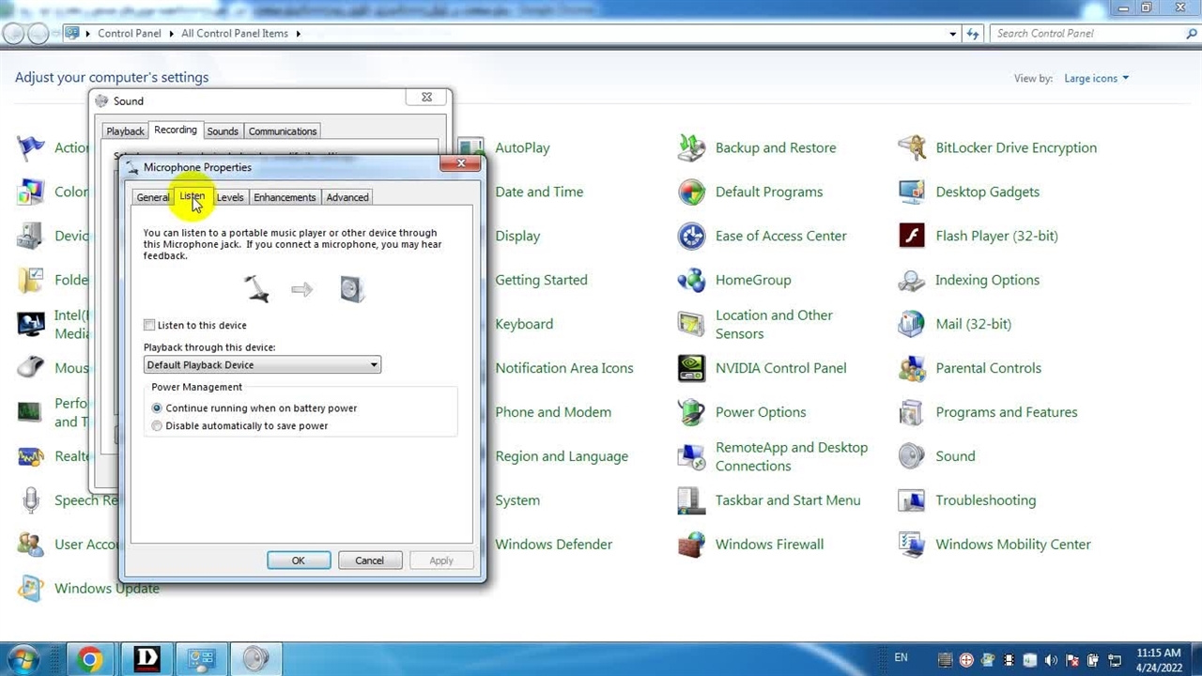The image size is (1202, 676).
Task: Click Chrome icon in the taskbar
Action: click(89, 659)
